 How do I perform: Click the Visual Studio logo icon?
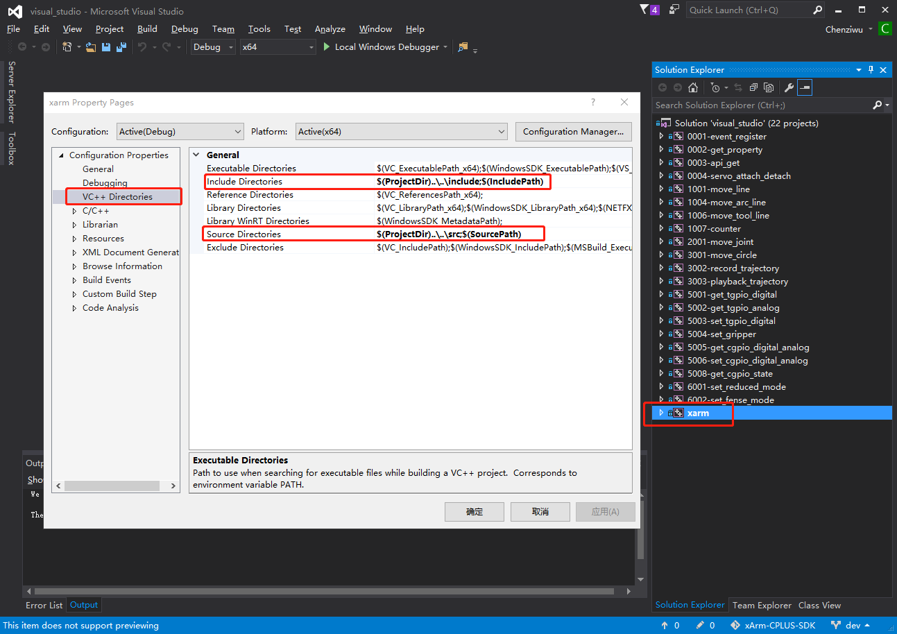click(15, 11)
